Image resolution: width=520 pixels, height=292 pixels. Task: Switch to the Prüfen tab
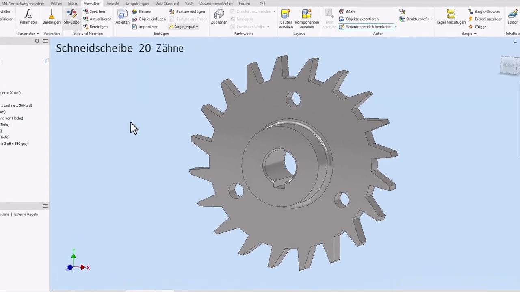click(x=56, y=4)
